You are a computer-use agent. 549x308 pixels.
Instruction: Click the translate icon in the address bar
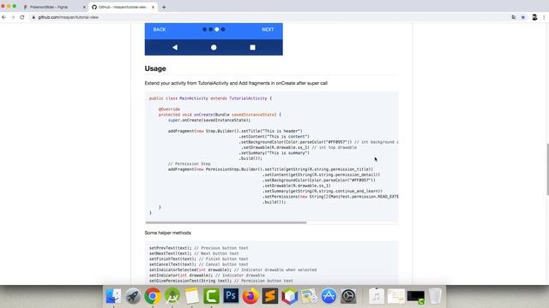(x=514, y=17)
